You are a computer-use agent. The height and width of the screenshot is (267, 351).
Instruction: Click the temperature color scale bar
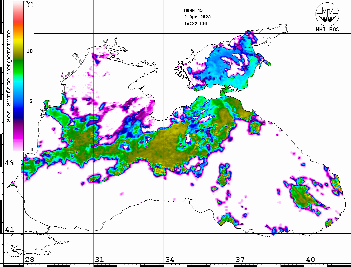pos(18,76)
